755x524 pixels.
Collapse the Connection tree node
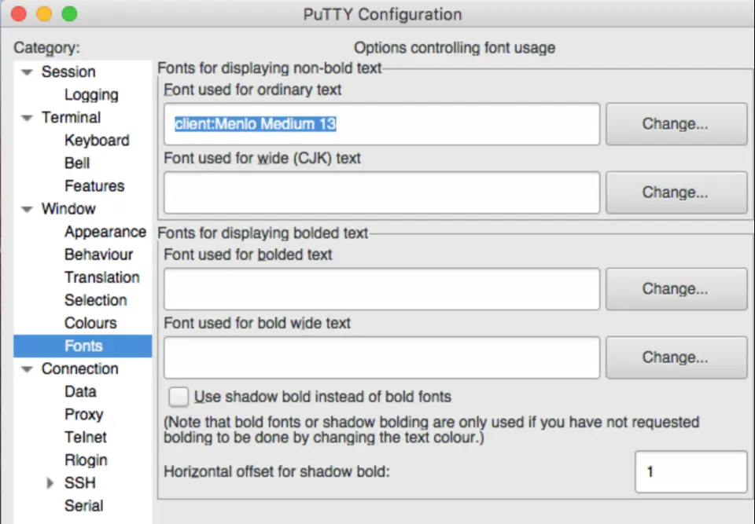click(x=28, y=369)
